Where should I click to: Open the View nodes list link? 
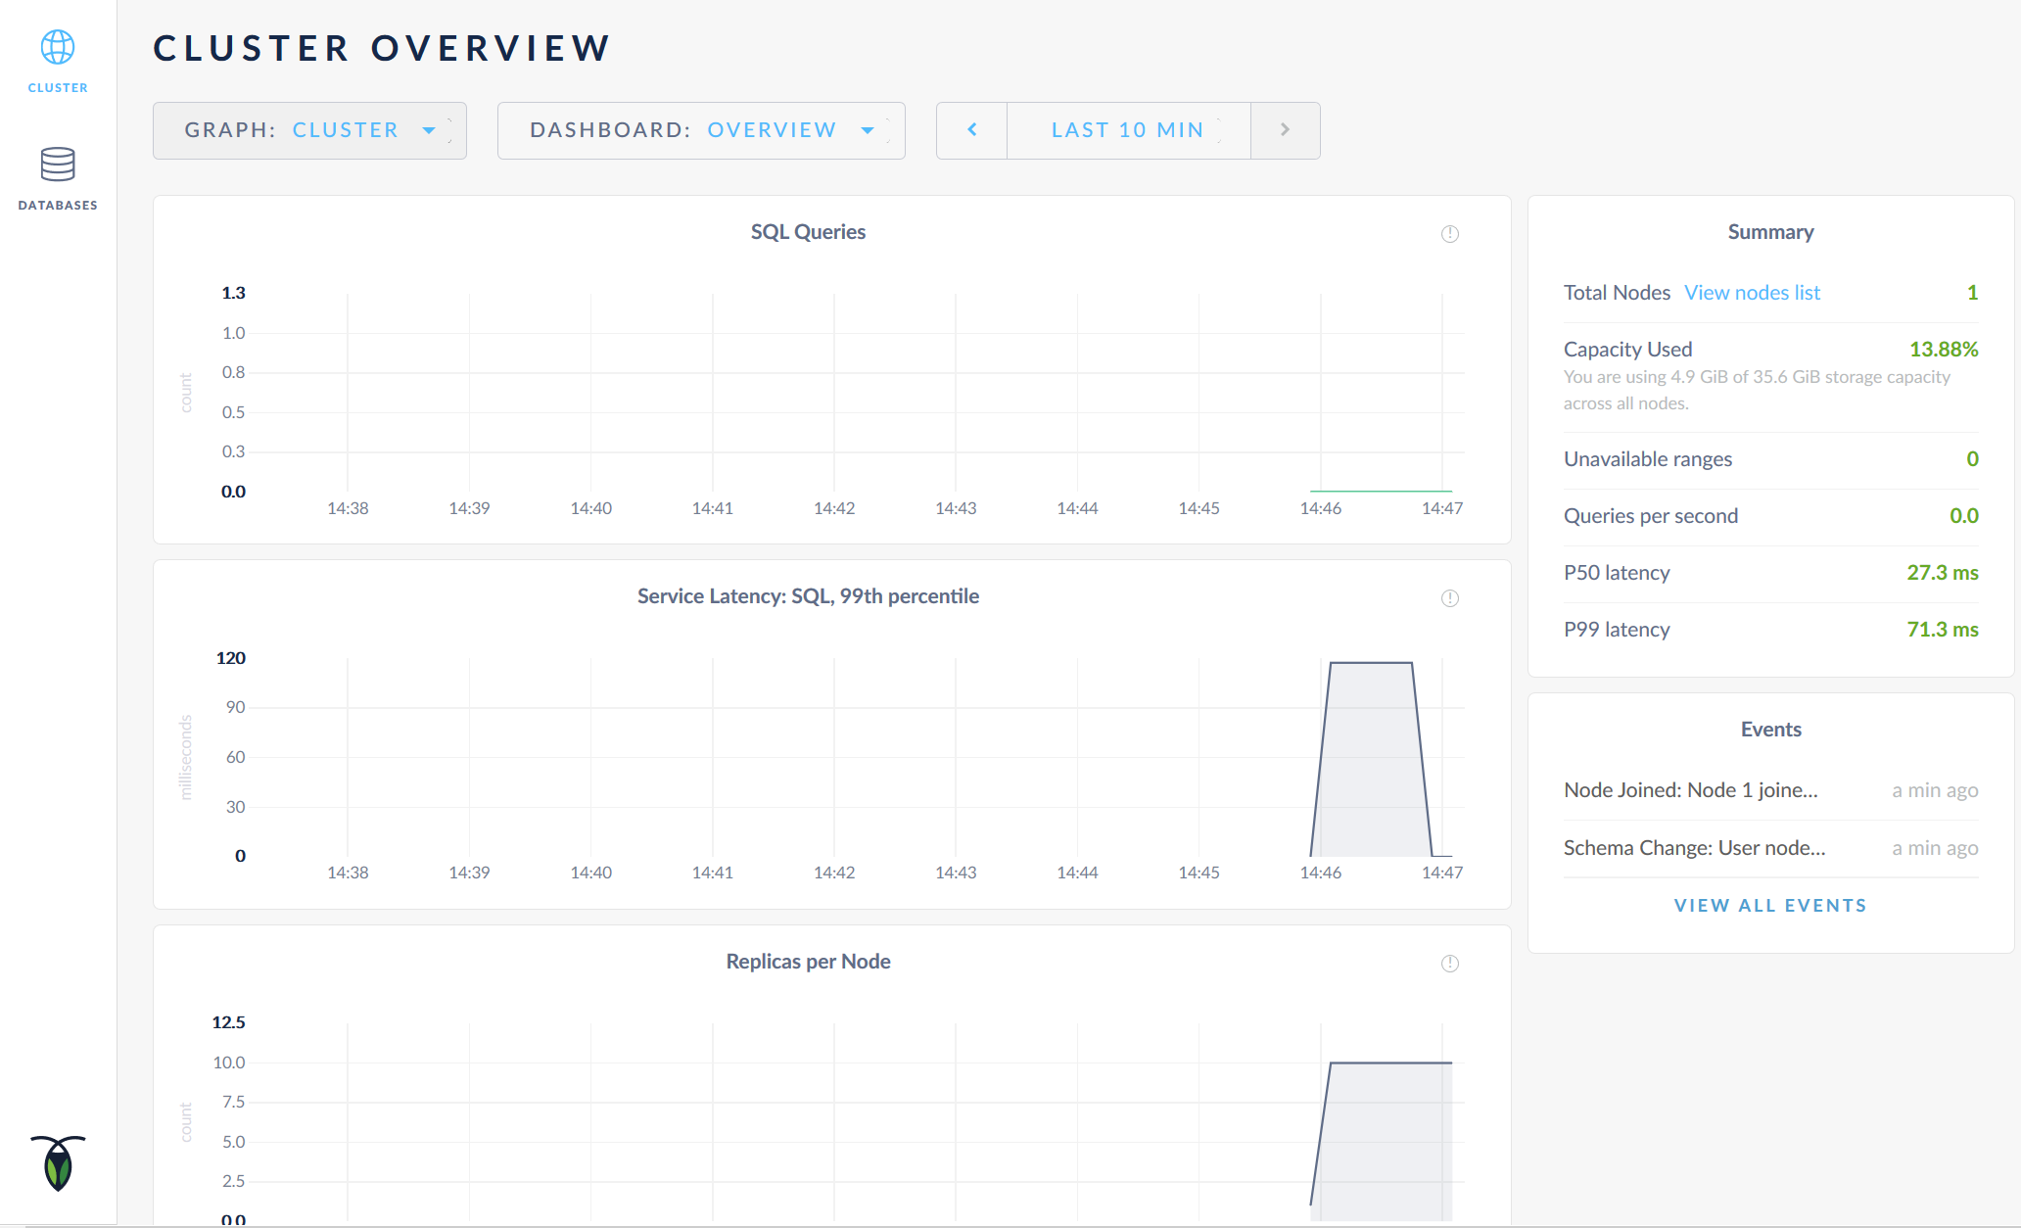pyautogui.click(x=1752, y=293)
